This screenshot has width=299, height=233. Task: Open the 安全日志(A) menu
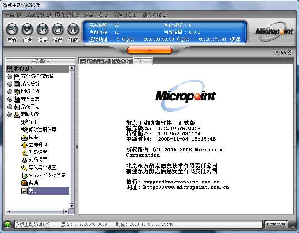coord(97,14)
